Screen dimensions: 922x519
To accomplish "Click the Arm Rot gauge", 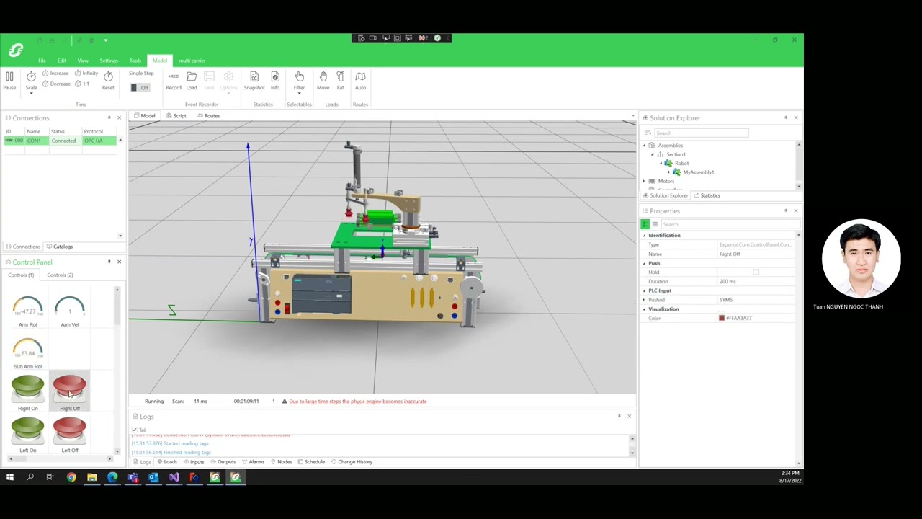I will click(x=27, y=309).
